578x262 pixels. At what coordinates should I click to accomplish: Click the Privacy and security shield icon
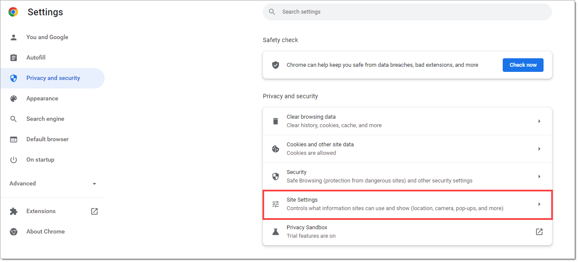tap(14, 78)
